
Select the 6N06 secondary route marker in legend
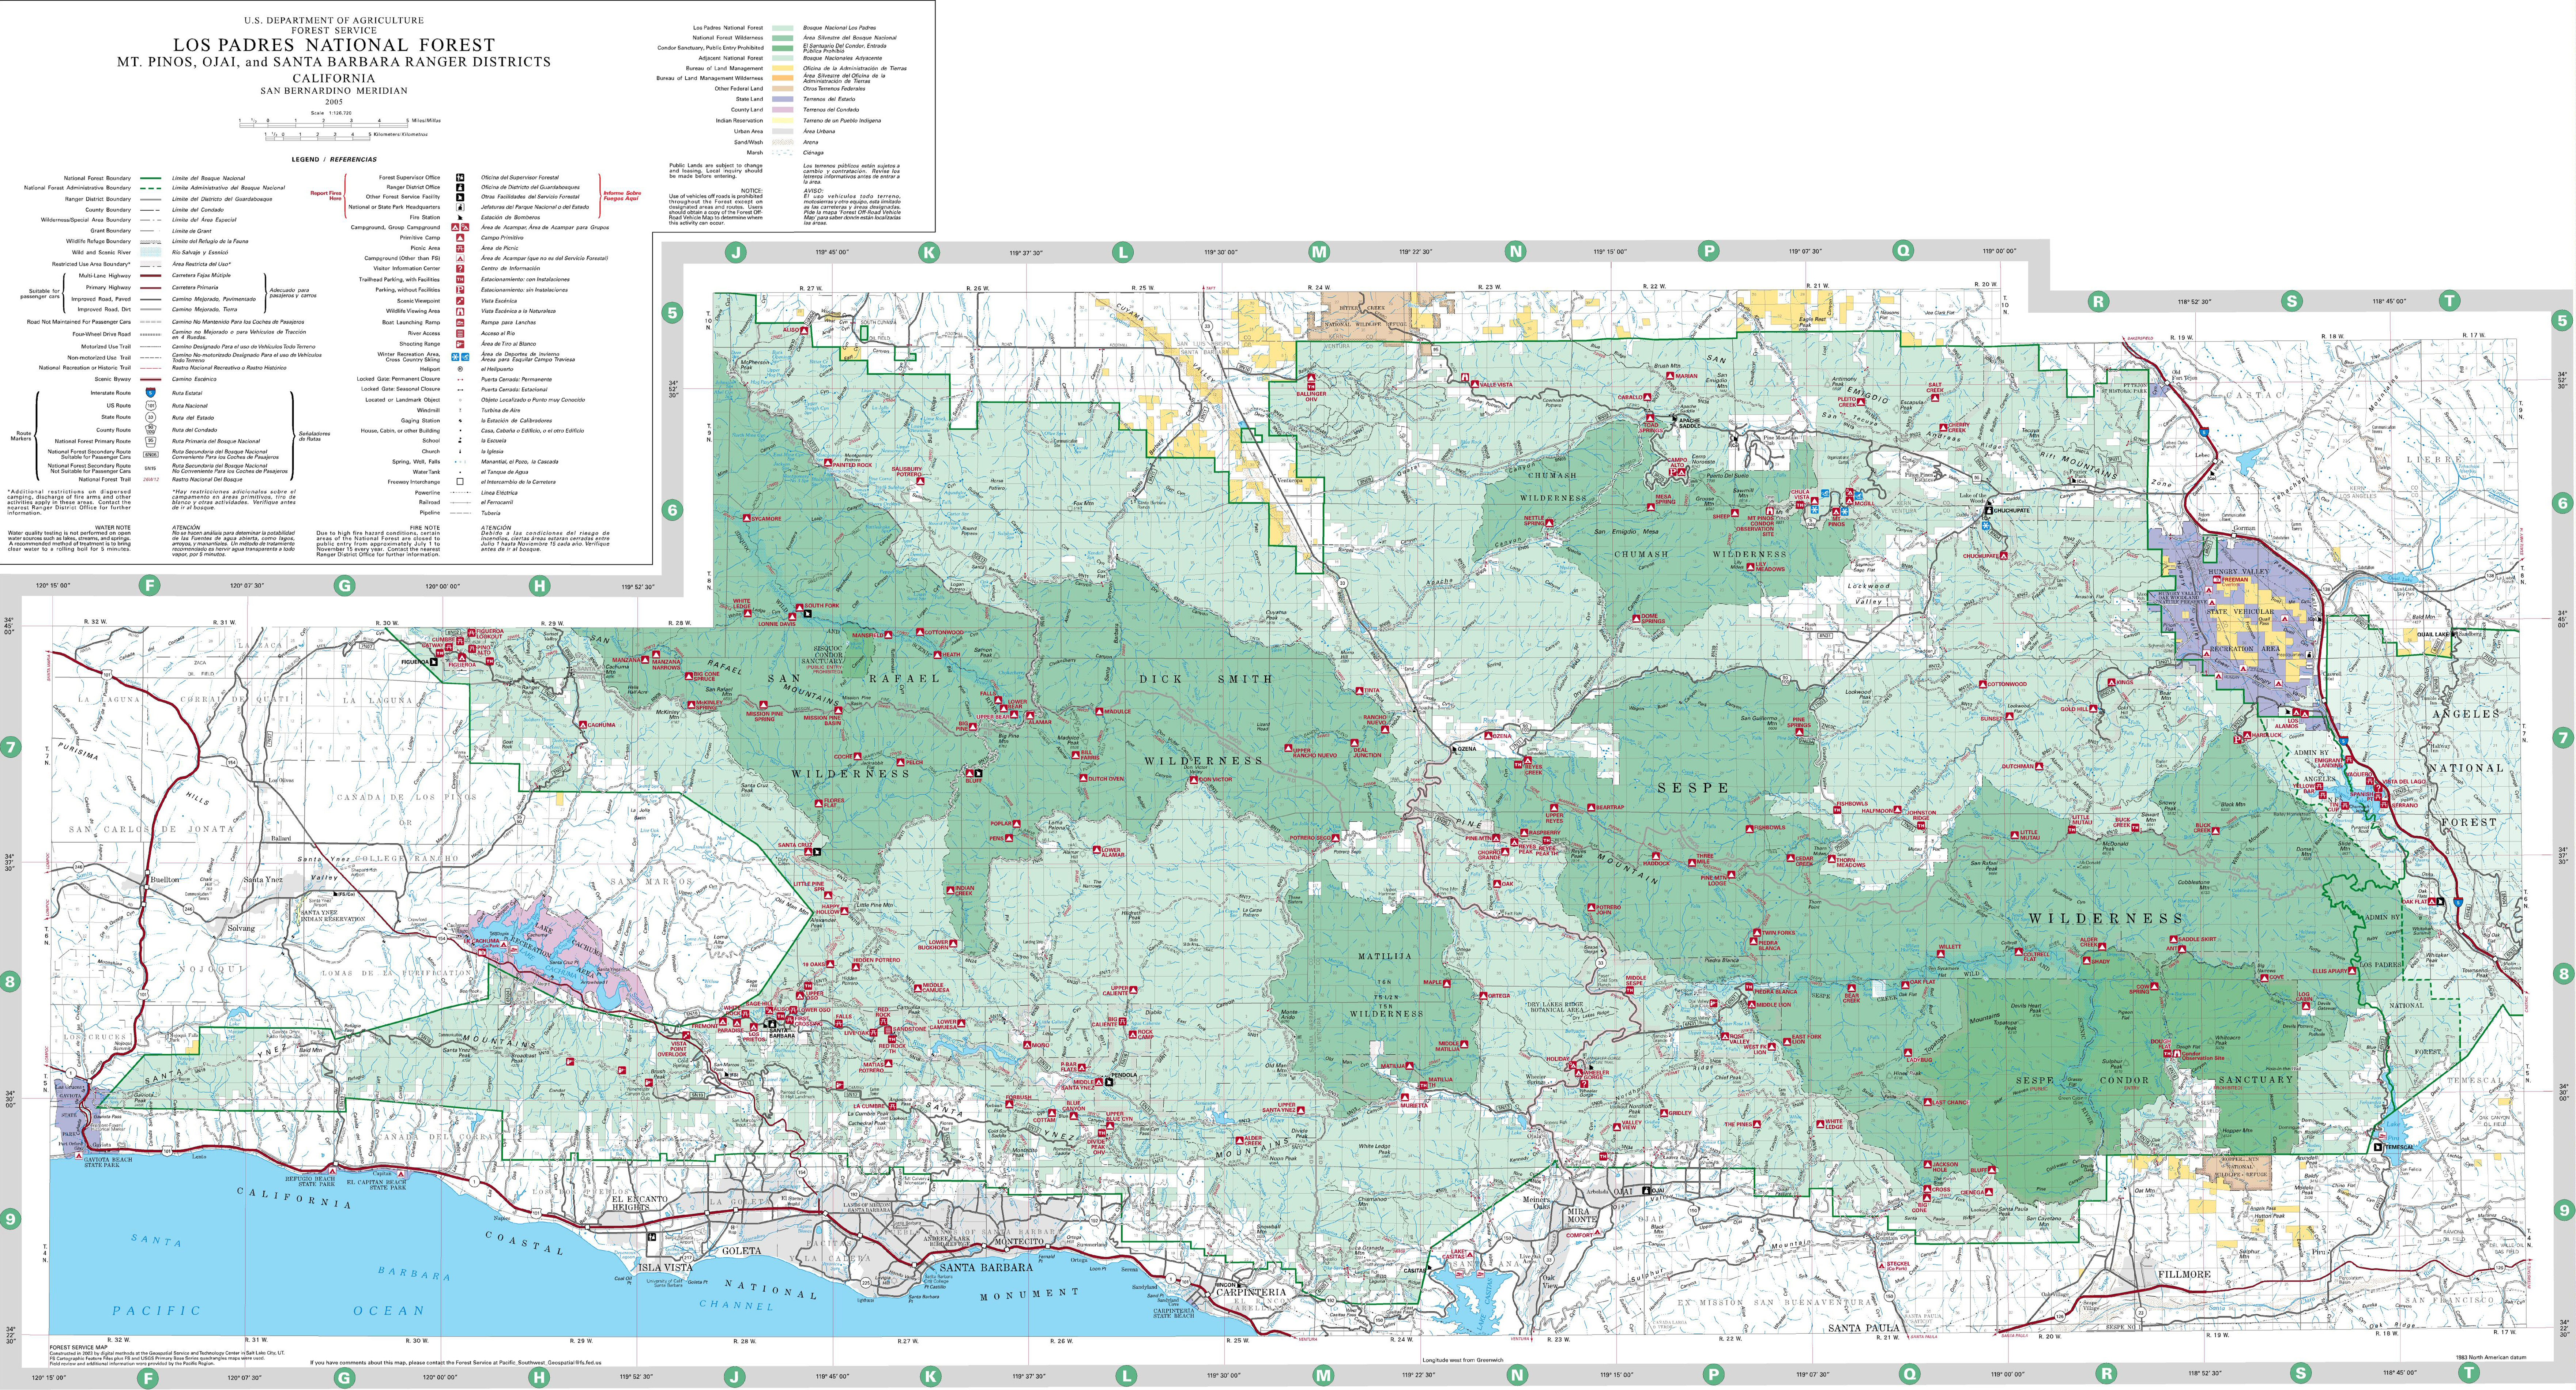151,455
